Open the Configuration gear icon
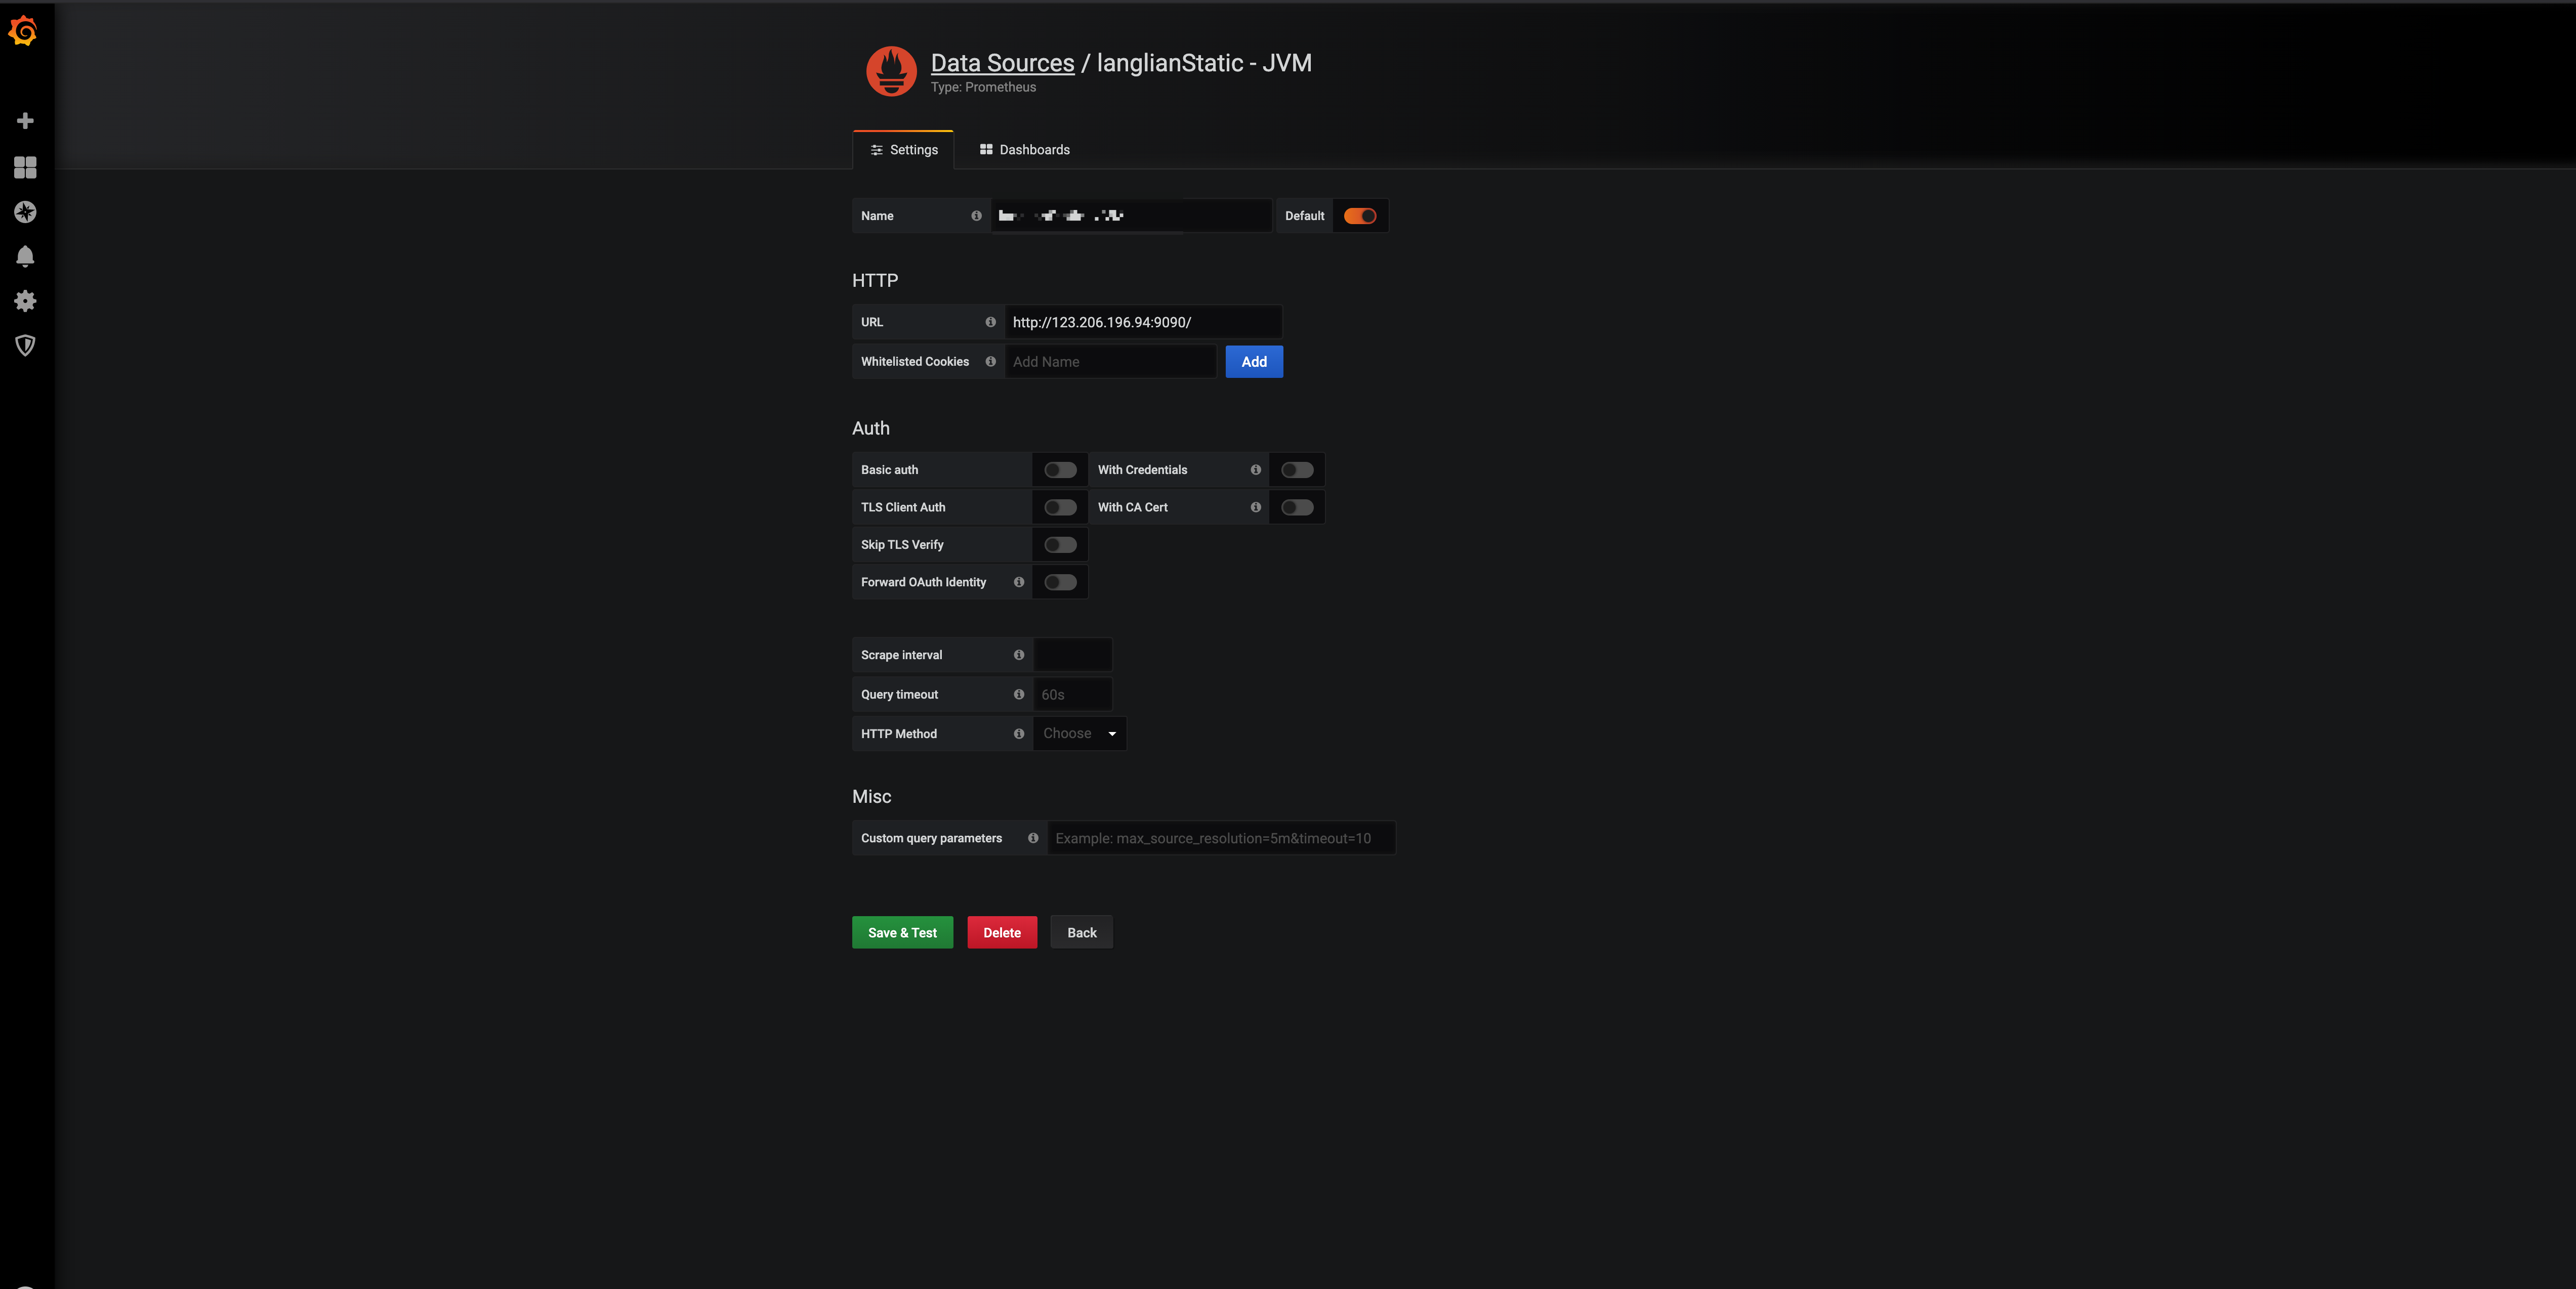Screen dimensions: 2576x1289 pyautogui.click(x=25, y=301)
